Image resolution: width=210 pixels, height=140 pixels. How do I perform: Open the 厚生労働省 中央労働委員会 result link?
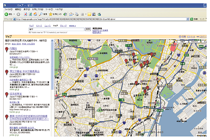(25, 71)
